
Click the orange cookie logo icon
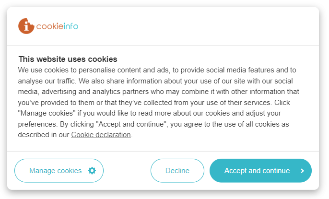pos(26,26)
